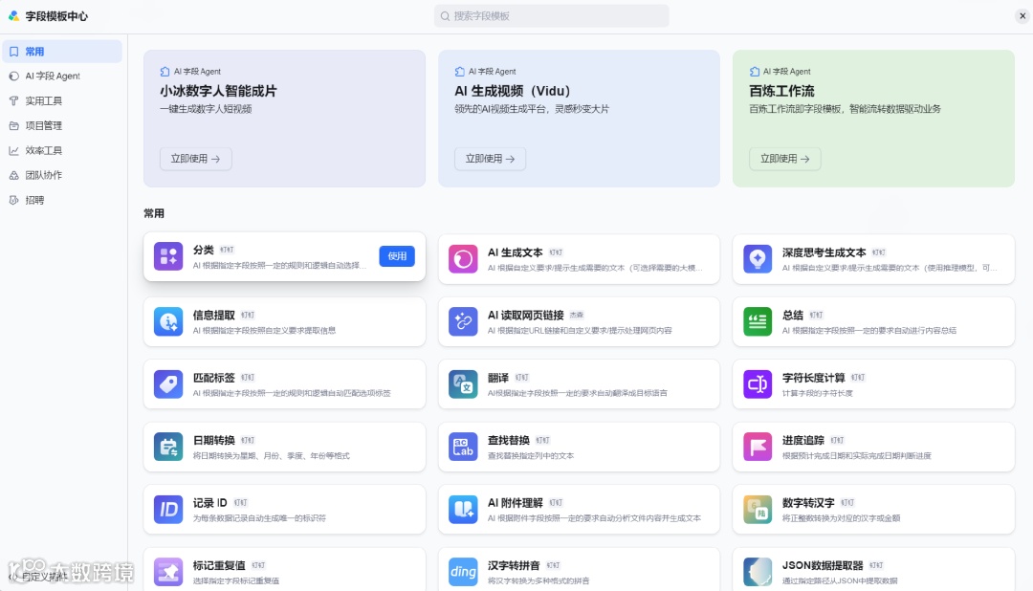Screen dimensions: 1033x591
Task: Select the 记录 ID template title
Action: click(x=210, y=503)
